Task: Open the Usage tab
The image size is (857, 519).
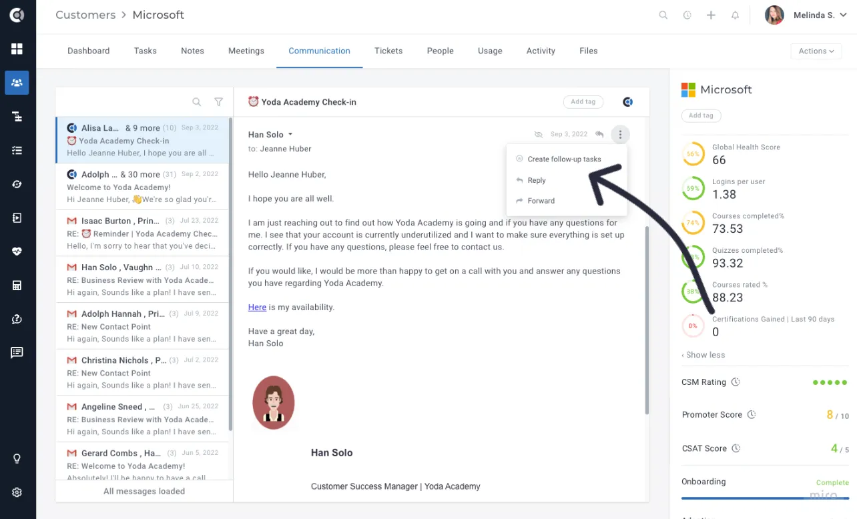Action: click(x=490, y=51)
